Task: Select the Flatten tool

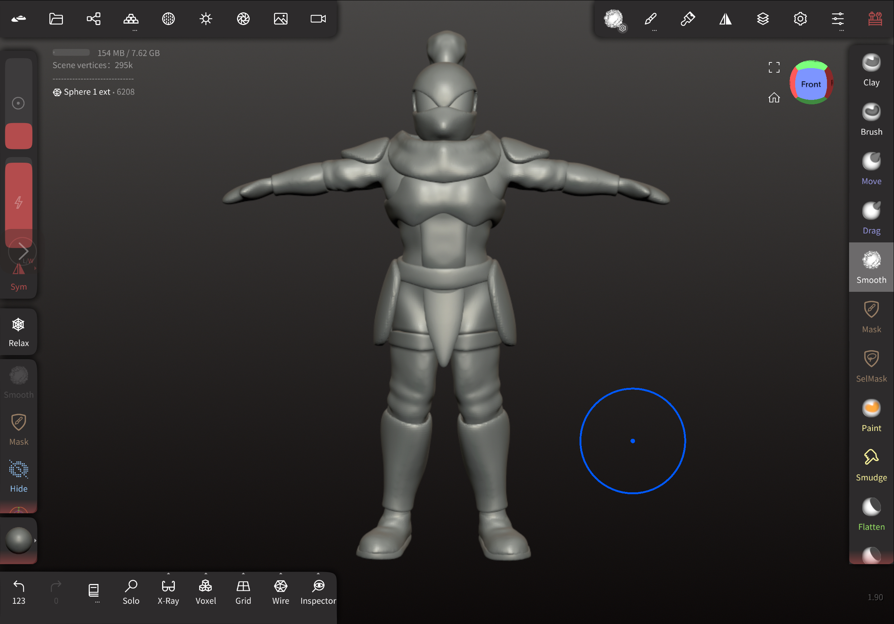Action: pyautogui.click(x=872, y=515)
